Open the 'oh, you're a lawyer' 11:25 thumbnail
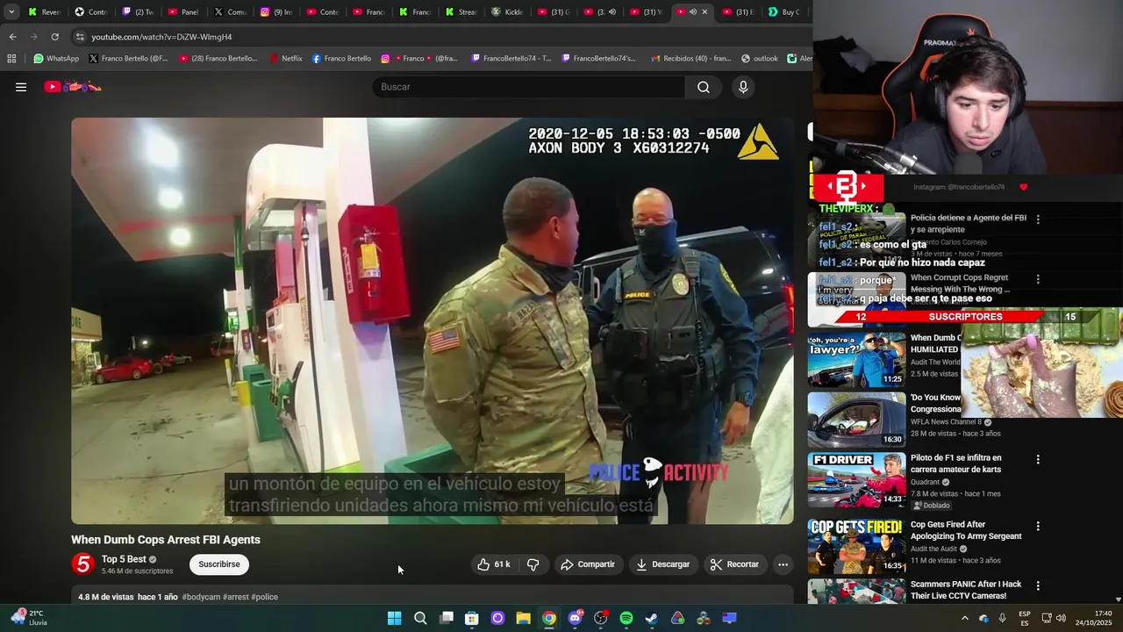The height and width of the screenshot is (632, 1123). click(x=856, y=360)
